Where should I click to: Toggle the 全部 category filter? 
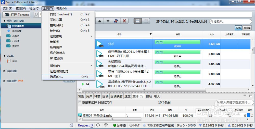click(238, 28)
